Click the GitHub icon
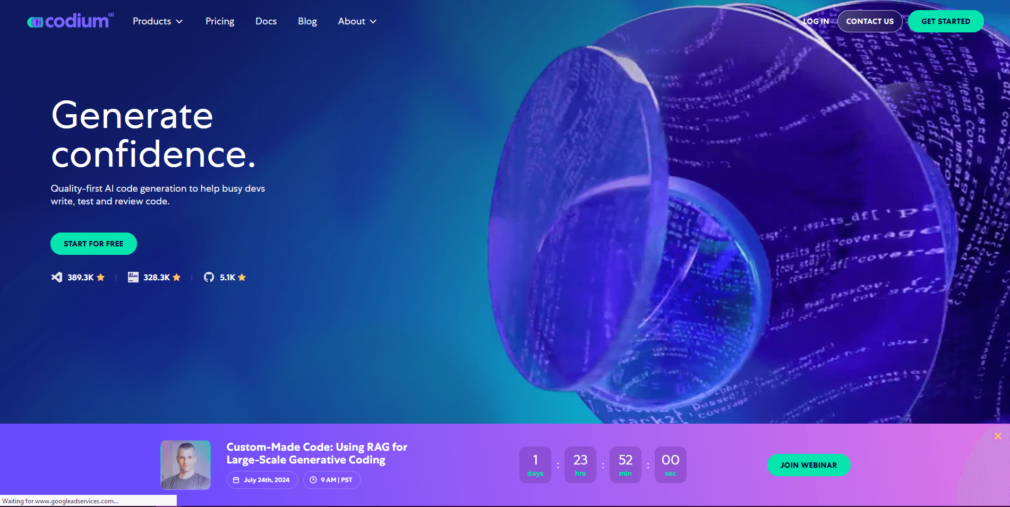This screenshot has width=1010, height=507. [209, 277]
